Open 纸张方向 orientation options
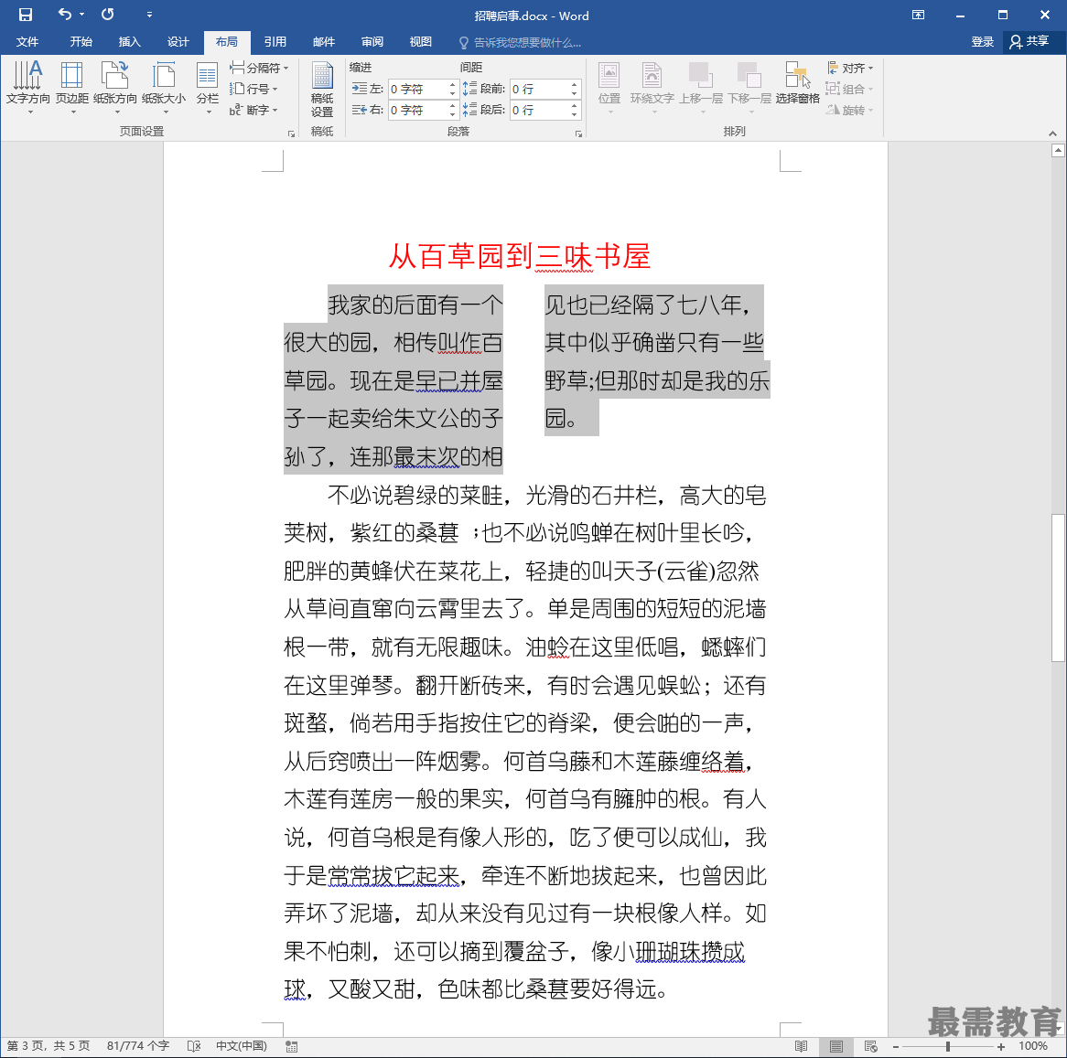The width and height of the screenshot is (1067, 1058). pos(115,86)
